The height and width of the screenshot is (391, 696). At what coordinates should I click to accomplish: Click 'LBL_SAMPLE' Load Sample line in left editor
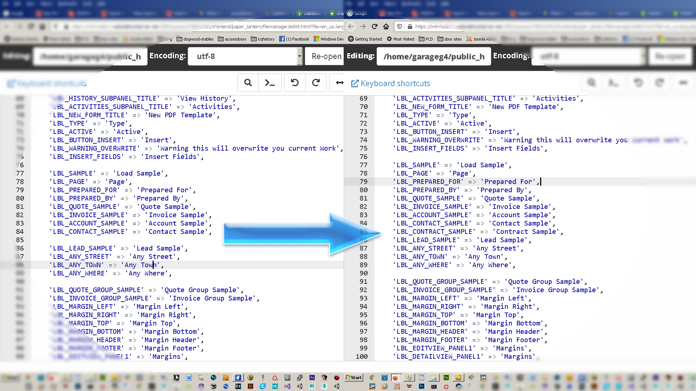[108, 173]
